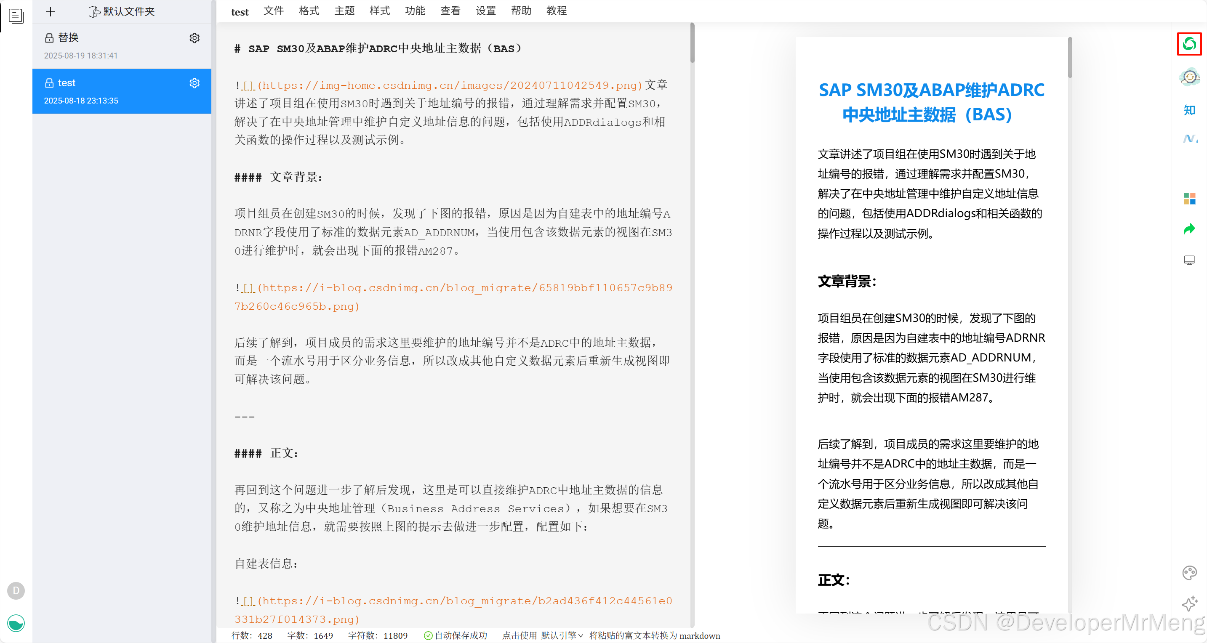Open settings gear for 替换 article
The height and width of the screenshot is (643, 1207).
point(195,38)
